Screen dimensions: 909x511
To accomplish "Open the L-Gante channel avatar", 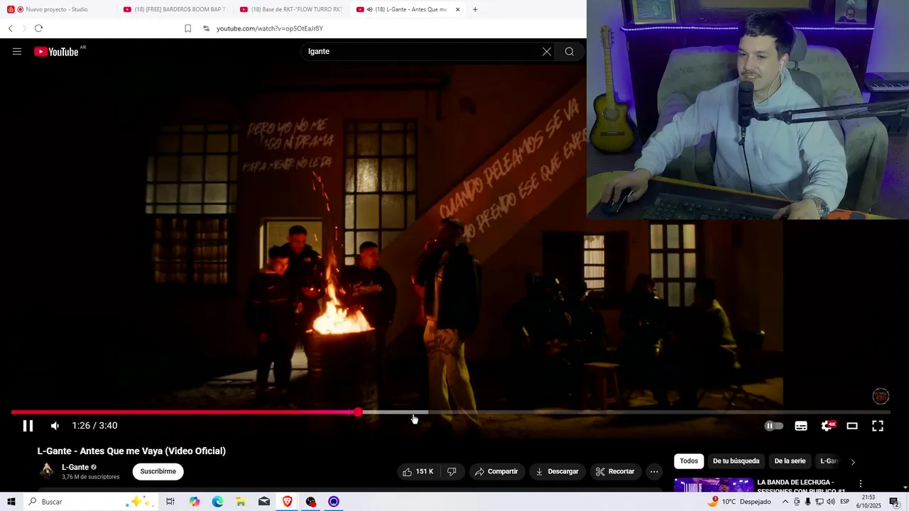I will click(47, 471).
